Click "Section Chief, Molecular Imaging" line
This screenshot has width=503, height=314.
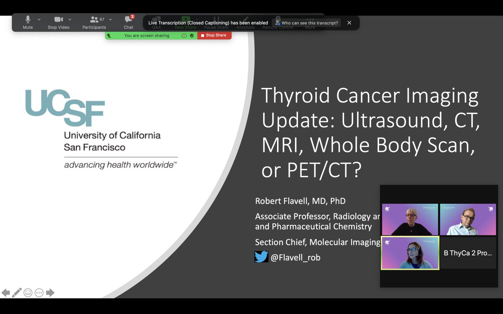[317, 242]
